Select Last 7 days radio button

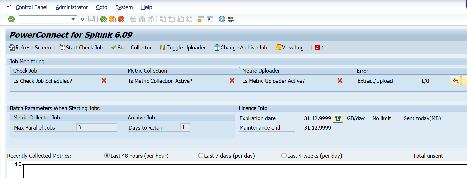point(201,156)
